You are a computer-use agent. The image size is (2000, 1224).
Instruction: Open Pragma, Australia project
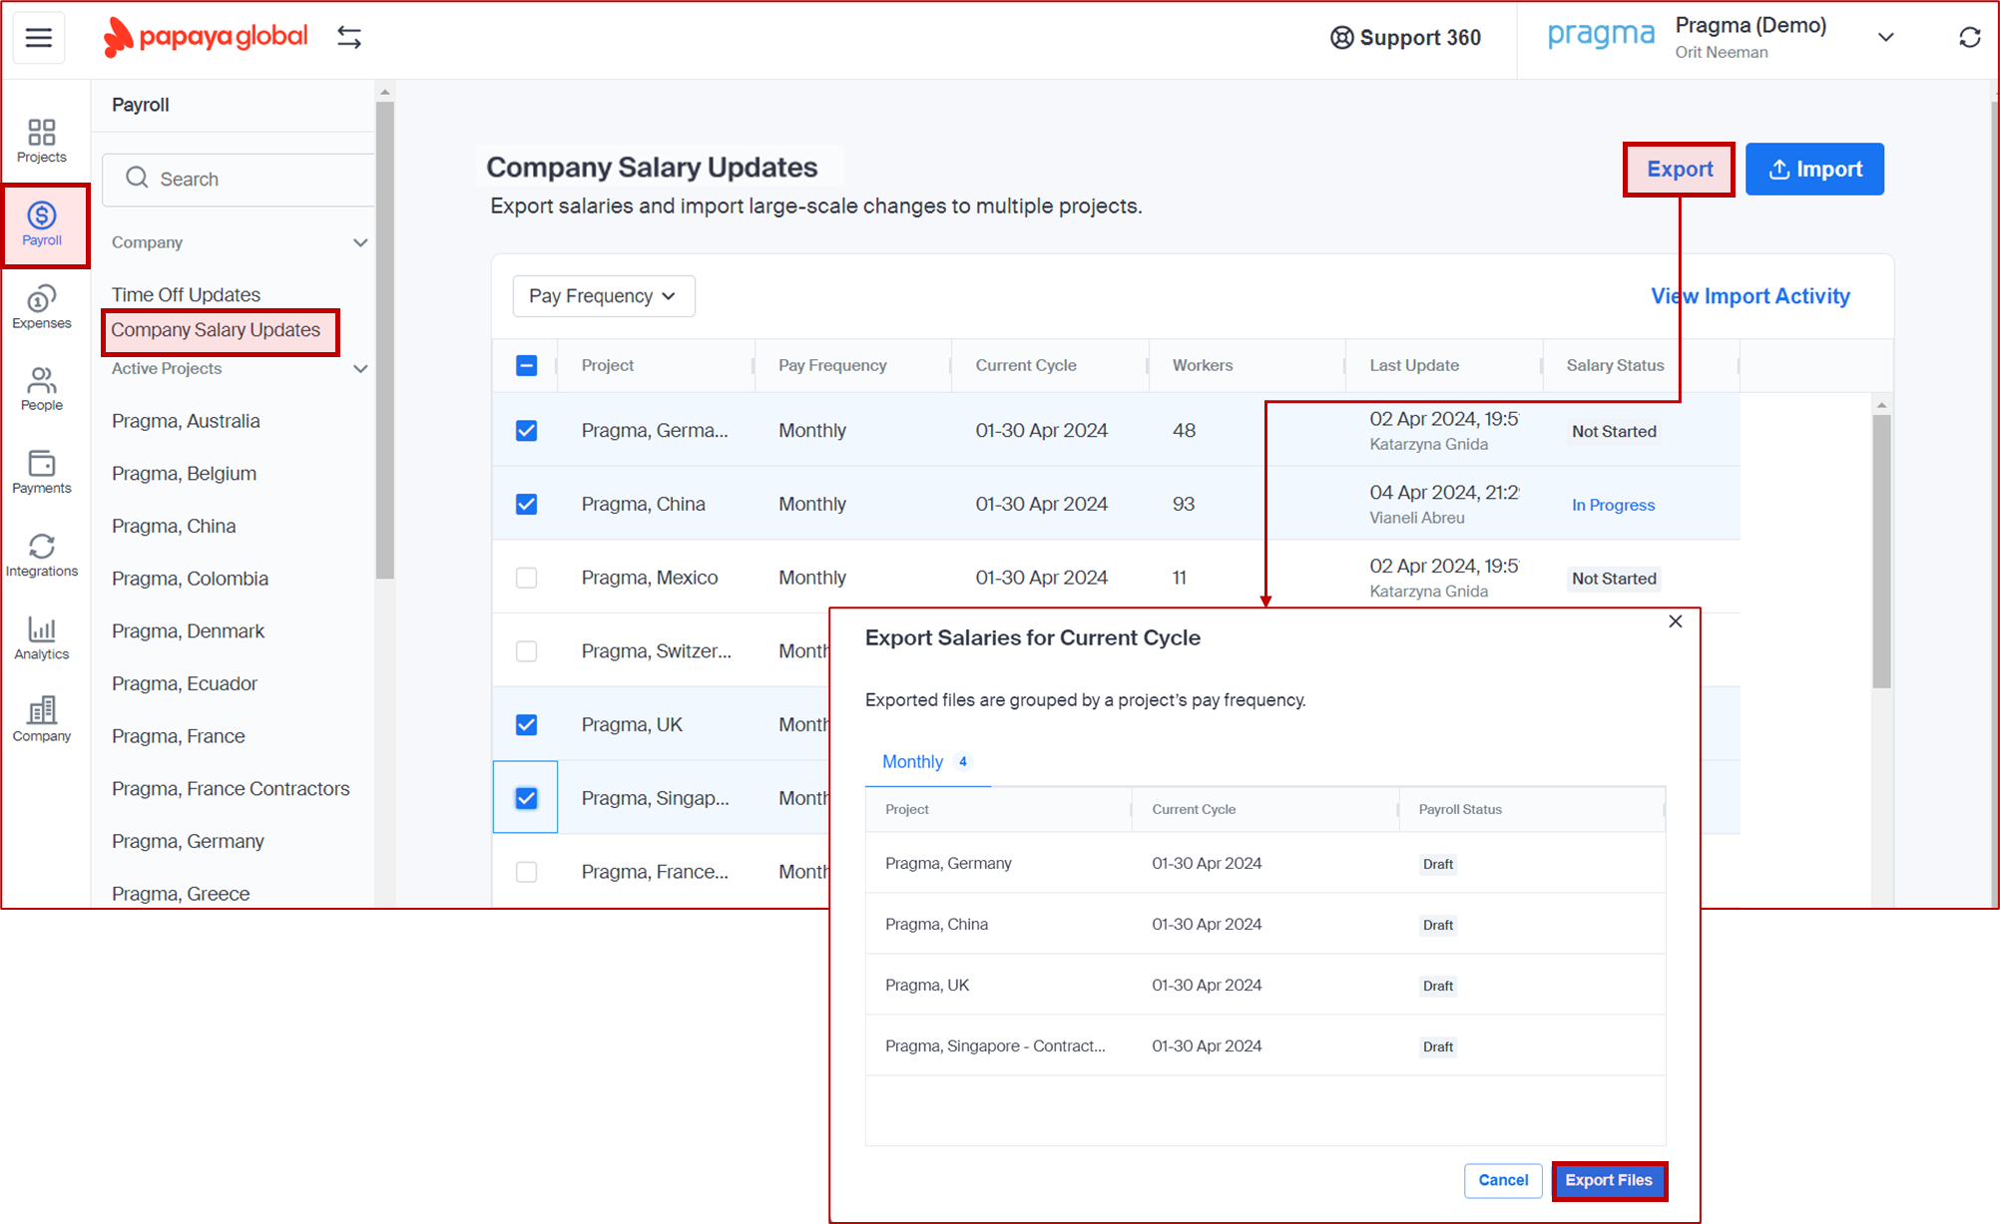[x=186, y=421]
